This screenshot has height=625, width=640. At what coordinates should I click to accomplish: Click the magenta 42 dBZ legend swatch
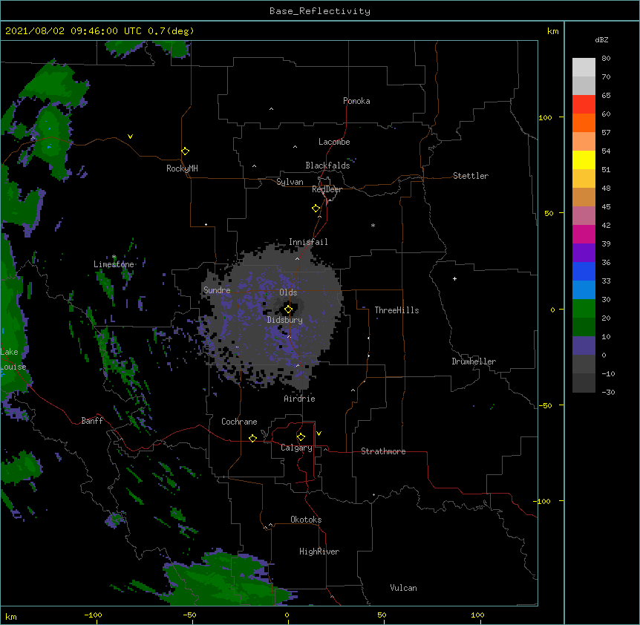584,234
